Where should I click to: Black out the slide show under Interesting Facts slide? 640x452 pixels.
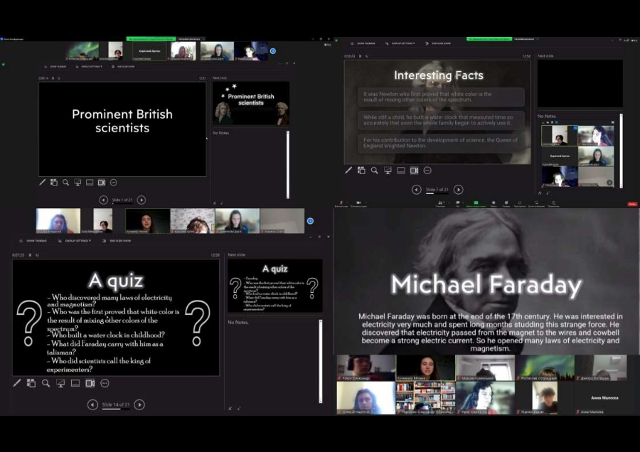pyautogui.click(x=388, y=171)
